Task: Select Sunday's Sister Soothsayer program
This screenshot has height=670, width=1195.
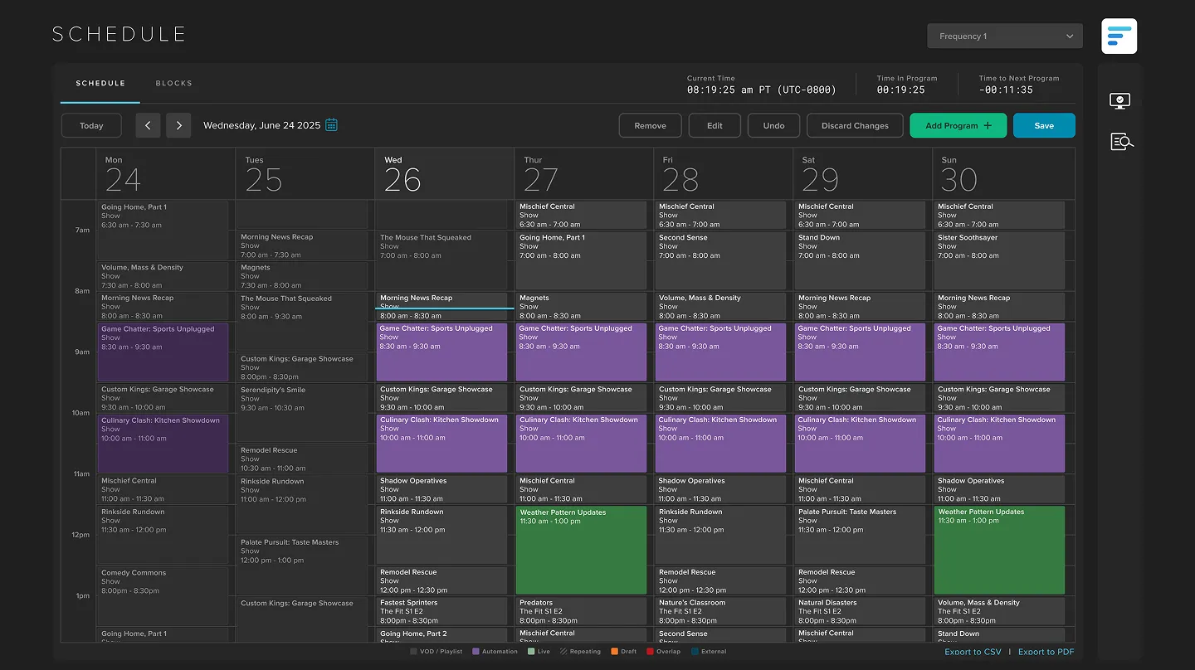Action: (999, 260)
